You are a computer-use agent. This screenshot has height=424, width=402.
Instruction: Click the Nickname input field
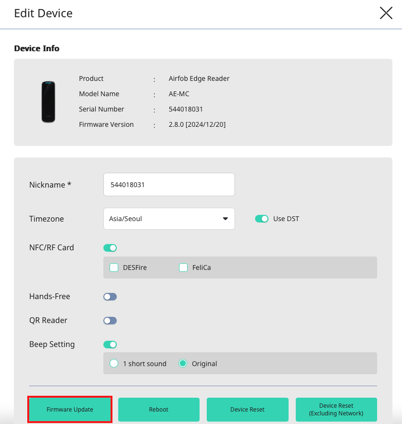169,184
